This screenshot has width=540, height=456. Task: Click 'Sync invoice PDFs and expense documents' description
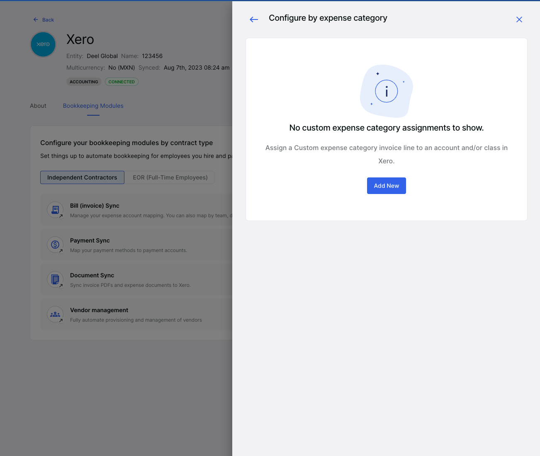click(x=130, y=285)
